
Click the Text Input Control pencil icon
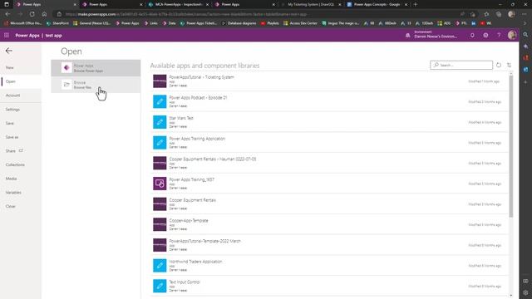160,286
